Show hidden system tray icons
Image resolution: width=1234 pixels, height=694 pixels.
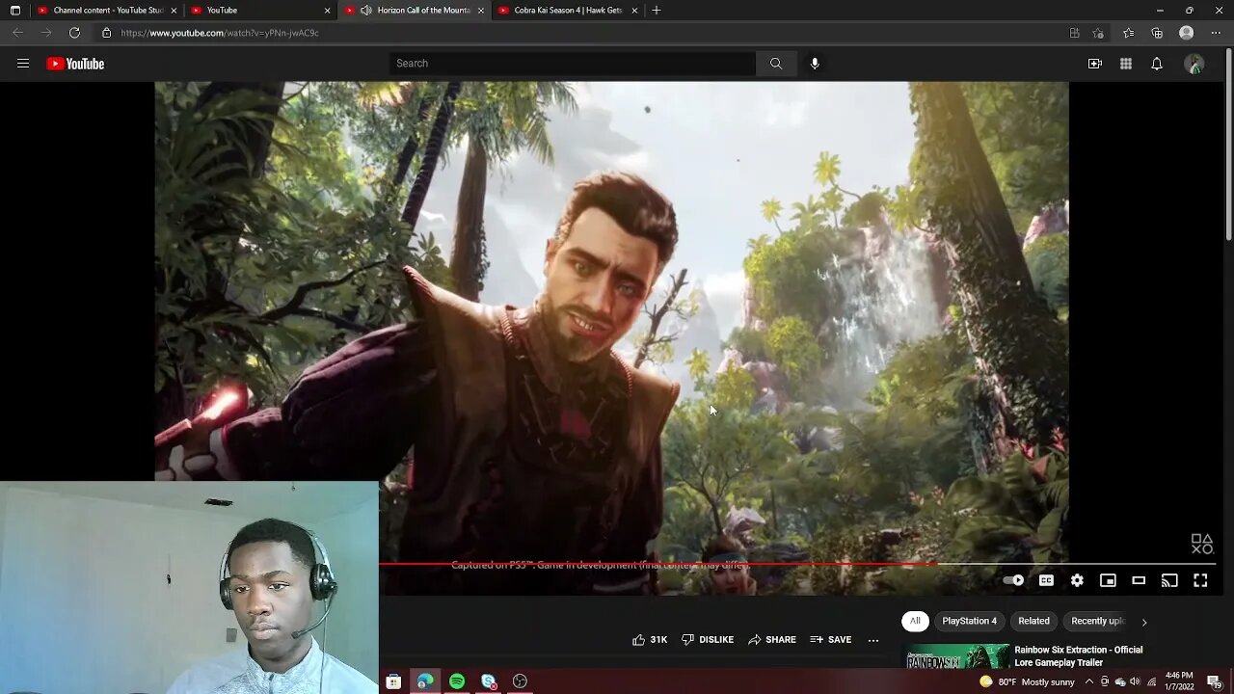click(1088, 681)
